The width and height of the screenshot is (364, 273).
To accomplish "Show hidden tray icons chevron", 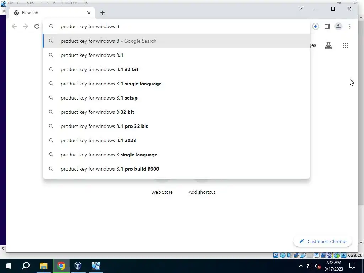I will 301,266.
